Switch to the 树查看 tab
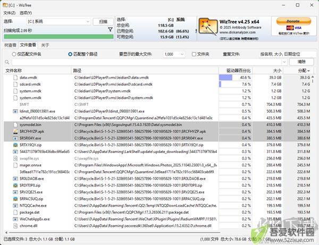The height and width of the screenshot is (245, 319). (10, 45)
